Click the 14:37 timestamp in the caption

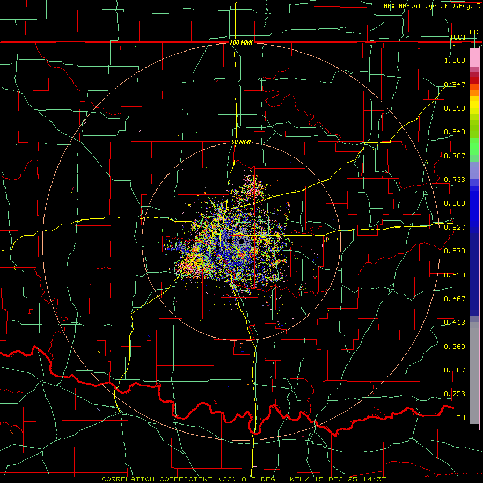pos(374,479)
